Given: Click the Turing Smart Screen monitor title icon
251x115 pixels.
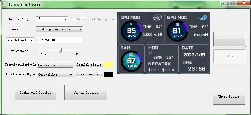Looking at the screenshot, I should (4, 4).
